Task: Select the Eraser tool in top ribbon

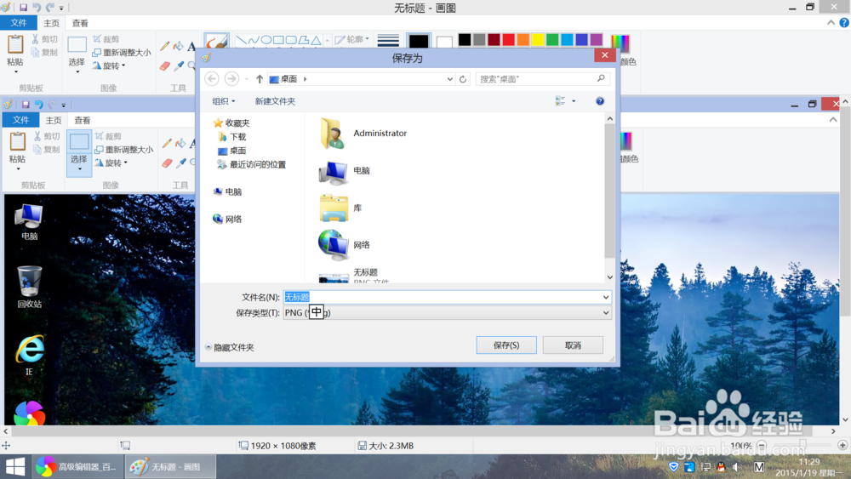Action: click(165, 66)
